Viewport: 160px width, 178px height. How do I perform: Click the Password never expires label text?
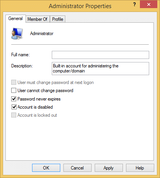(x=39, y=99)
